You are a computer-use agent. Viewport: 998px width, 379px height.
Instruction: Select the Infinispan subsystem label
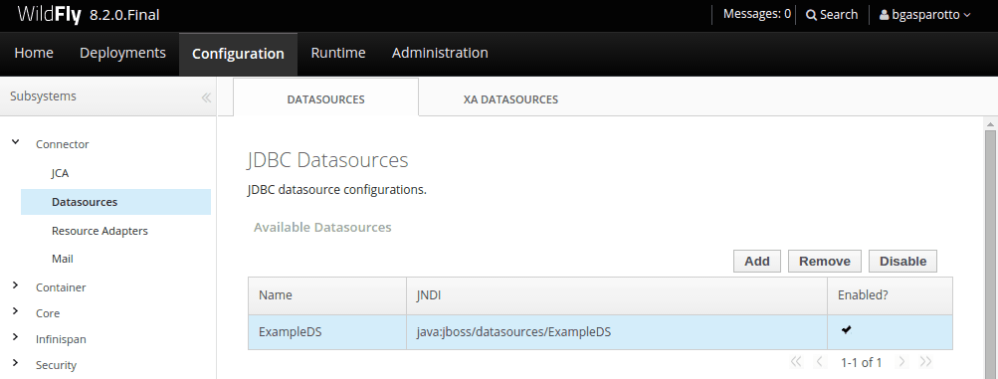click(61, 339)
